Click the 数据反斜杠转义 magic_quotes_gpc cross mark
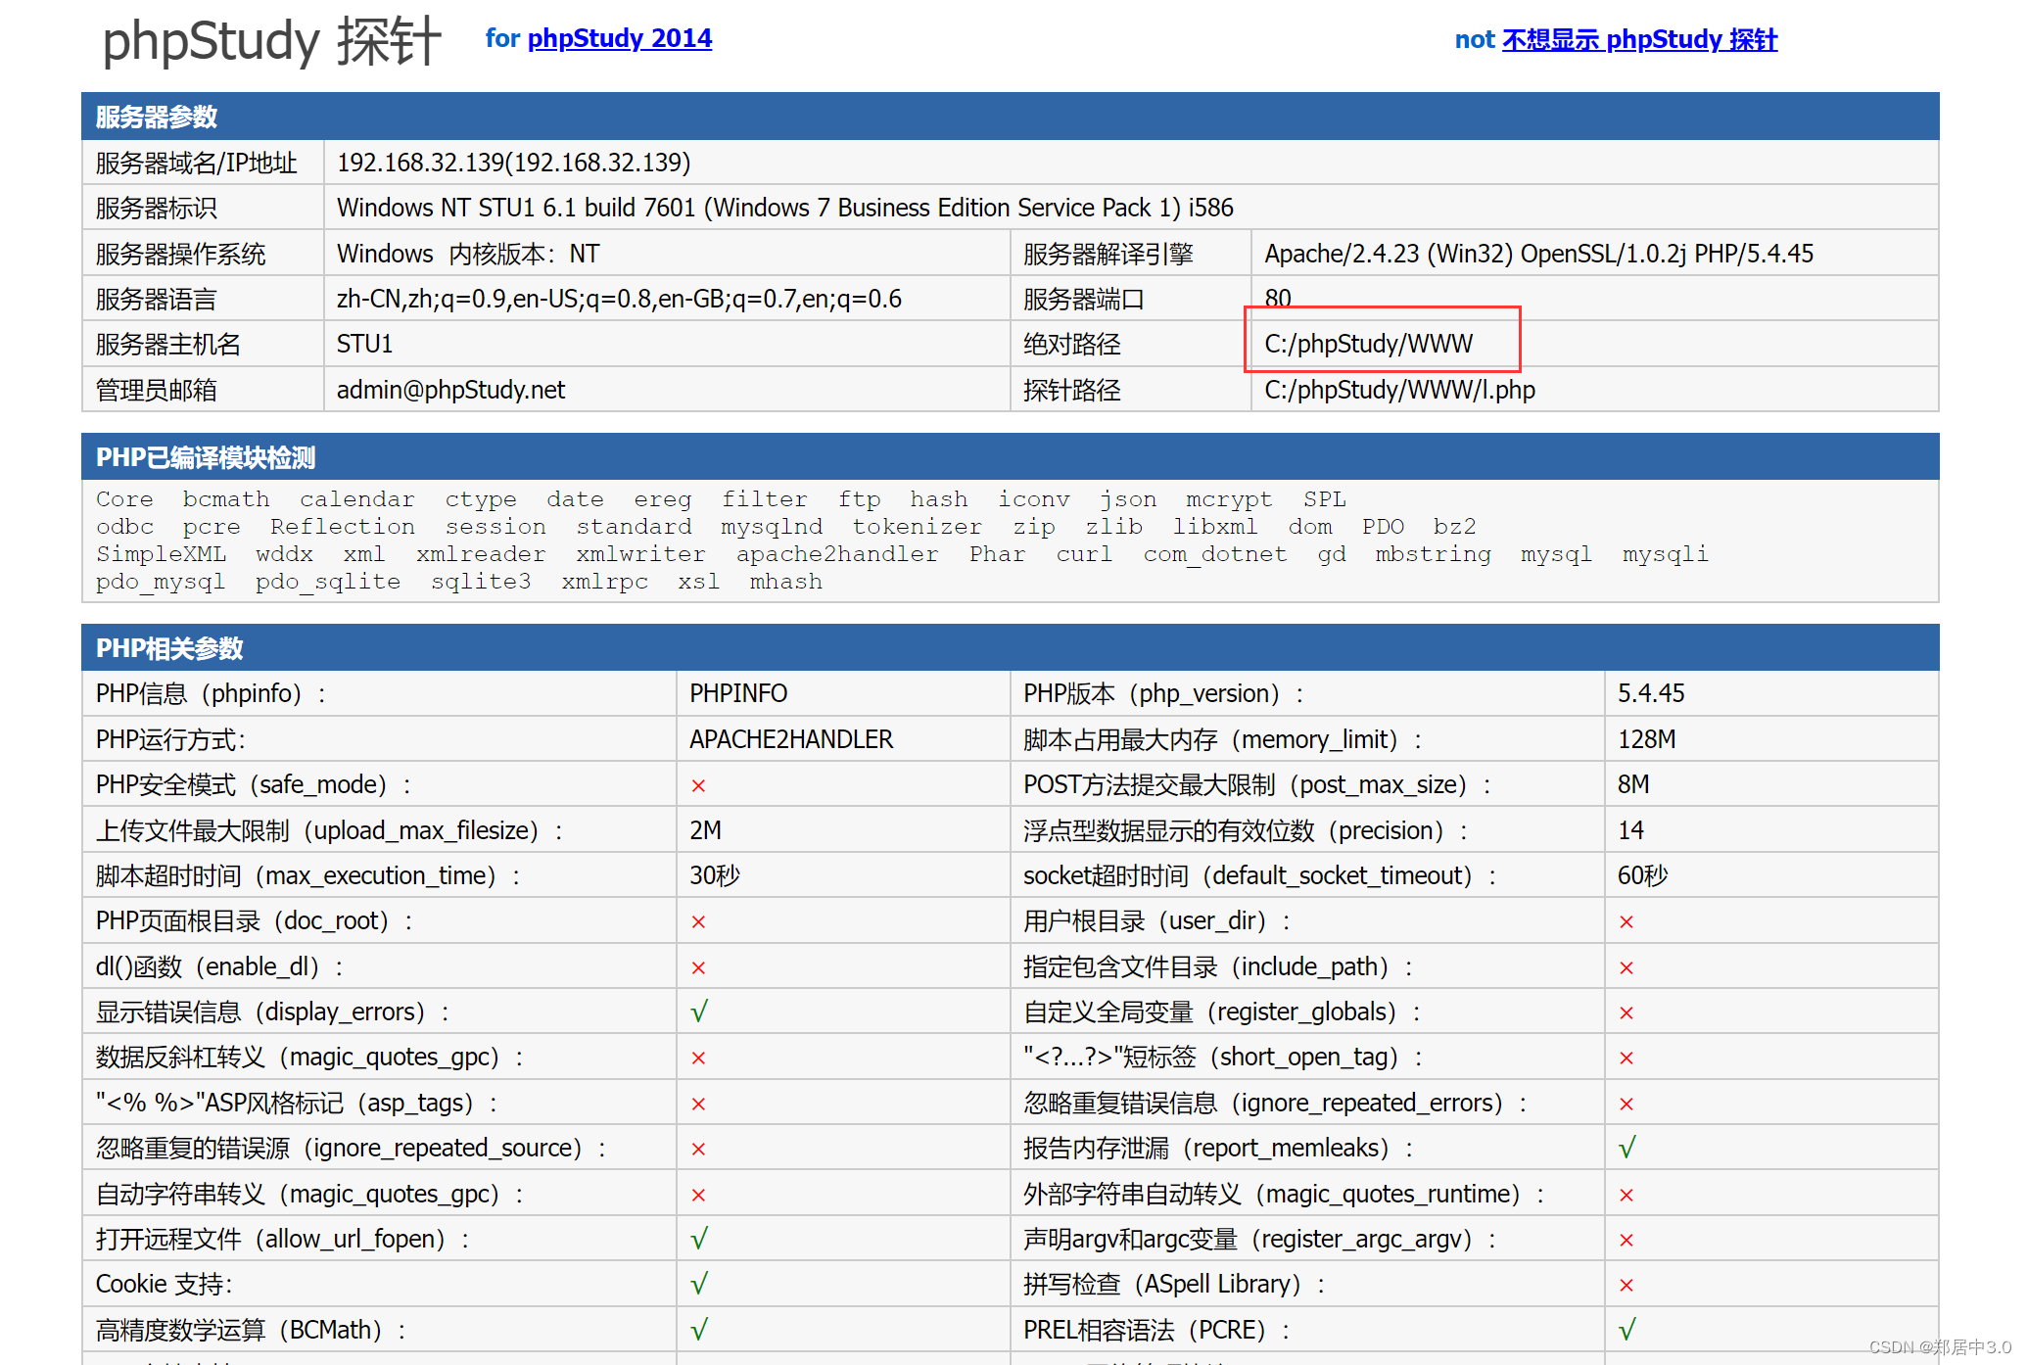This screenshot has height=1365, width=2027. coord(698,1058)
